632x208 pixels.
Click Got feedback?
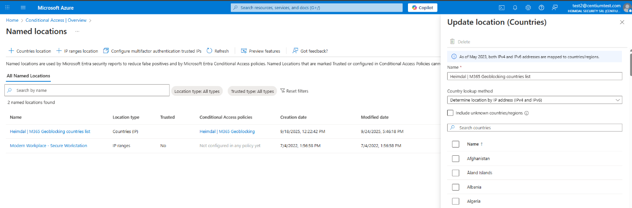(x=310, y=51)
